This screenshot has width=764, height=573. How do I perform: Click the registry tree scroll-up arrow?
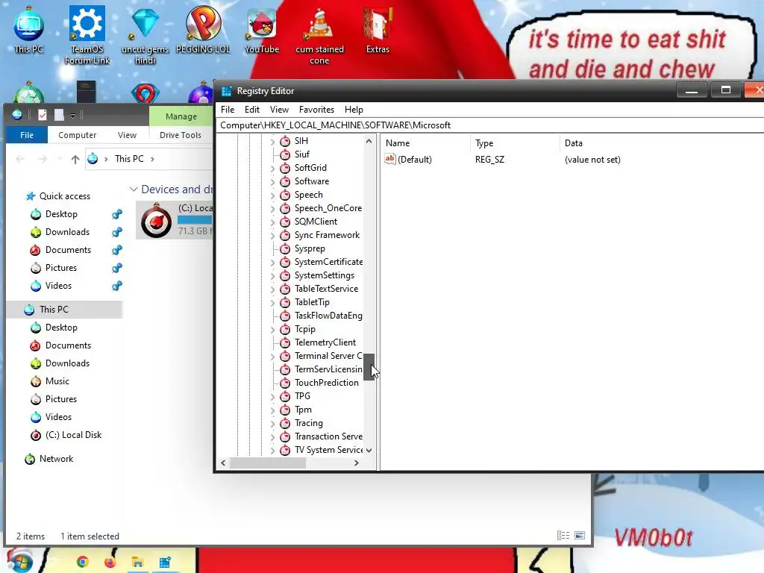click(369, 141)
